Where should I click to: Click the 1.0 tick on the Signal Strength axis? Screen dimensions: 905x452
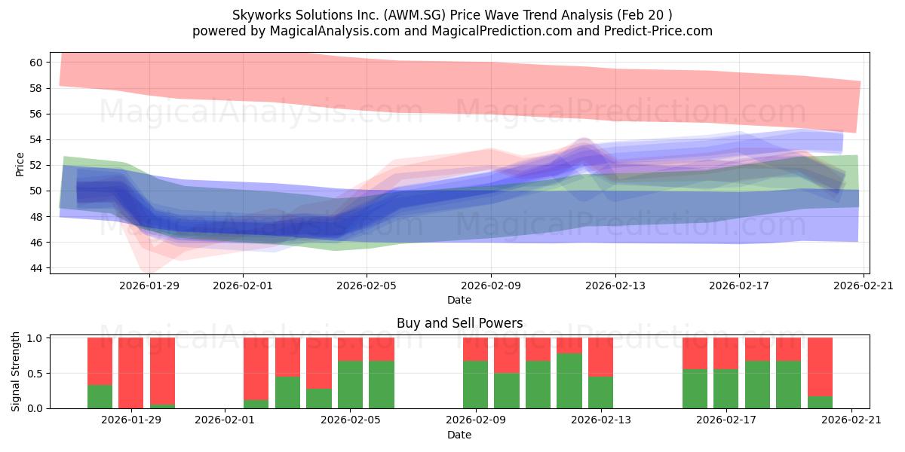coord(36,338)
